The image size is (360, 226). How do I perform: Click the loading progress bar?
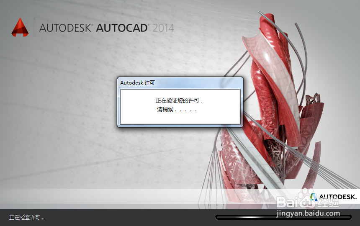283,217
